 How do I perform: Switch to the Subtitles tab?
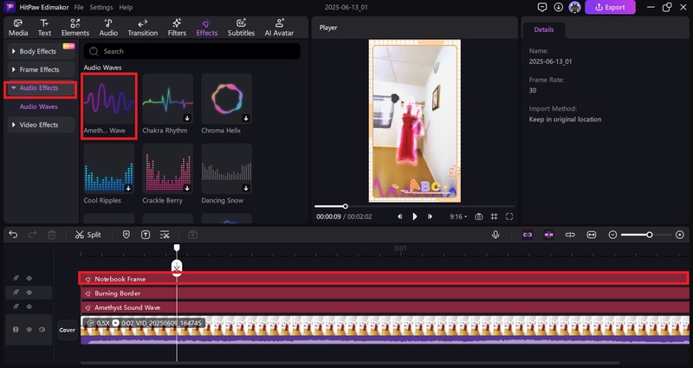(x=241, y=27)
